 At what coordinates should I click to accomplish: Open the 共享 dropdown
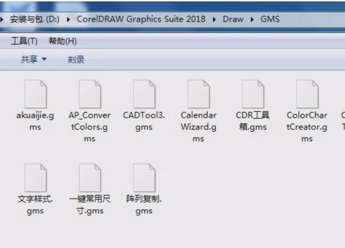tap(33, 59)
